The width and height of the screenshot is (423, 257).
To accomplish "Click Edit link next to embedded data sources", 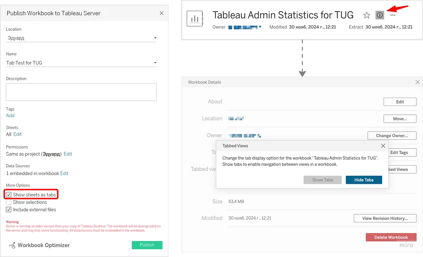I will 64,173.
